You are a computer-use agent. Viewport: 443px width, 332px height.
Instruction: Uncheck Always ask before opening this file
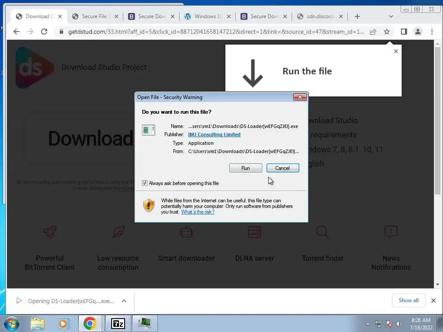tap(144, 183)
